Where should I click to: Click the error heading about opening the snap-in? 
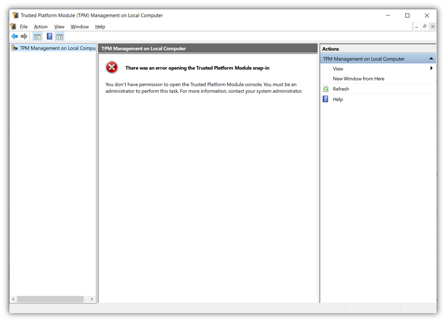pos(197,68)
